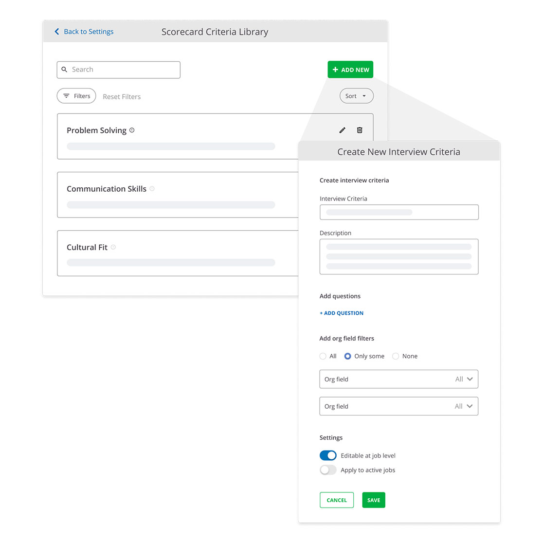Click the pencil edit icon for Problem Solving
Image resolution: width=543 pixels, height=543 pixels.
[x=342, y=130]
